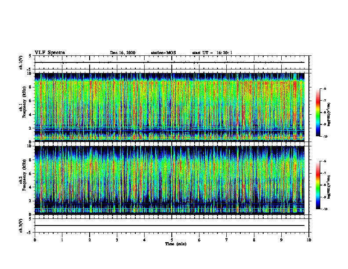Click the "Time (min)" x-axis label

(176, 244)
